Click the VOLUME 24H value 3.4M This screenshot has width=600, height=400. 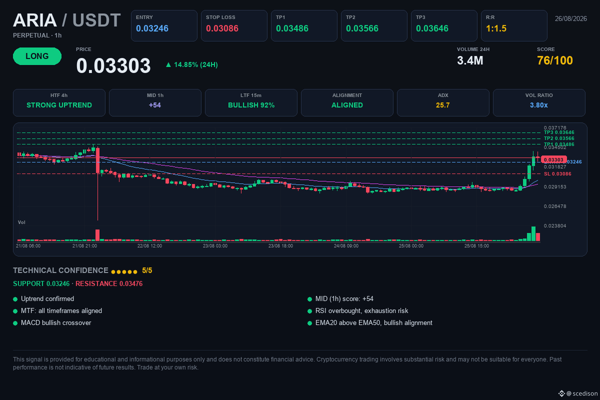pyautogui.click(x=470, y=61)
